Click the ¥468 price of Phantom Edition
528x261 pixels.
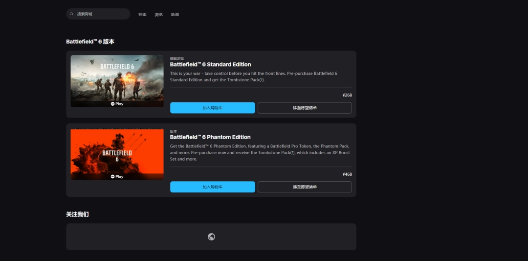(x=347, y=174)
